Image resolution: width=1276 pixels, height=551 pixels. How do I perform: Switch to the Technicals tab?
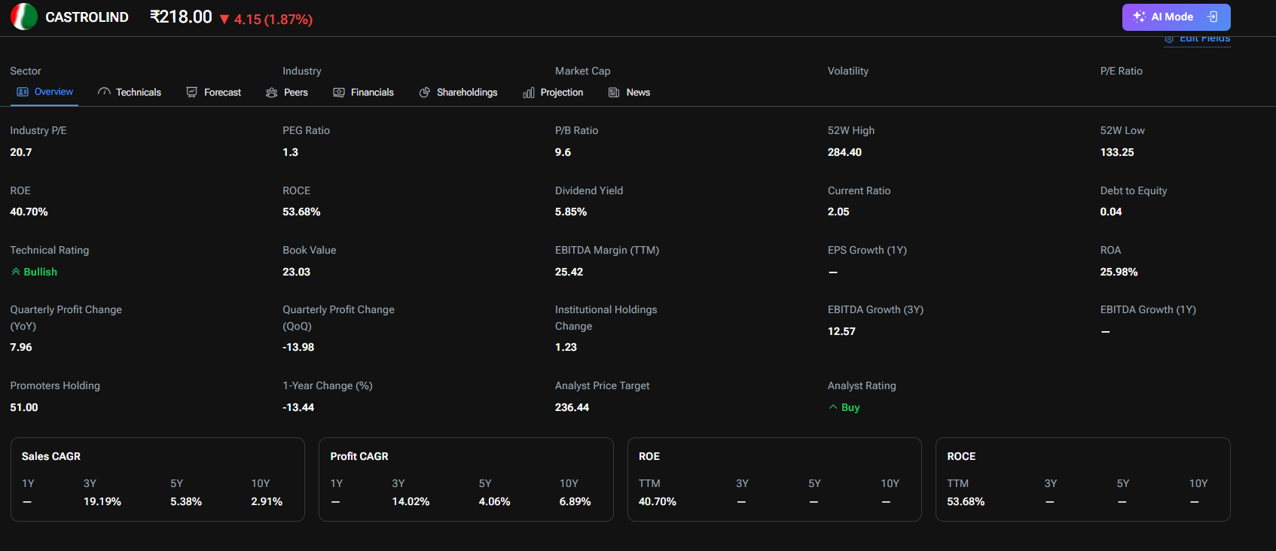click(x=130, y=93)
